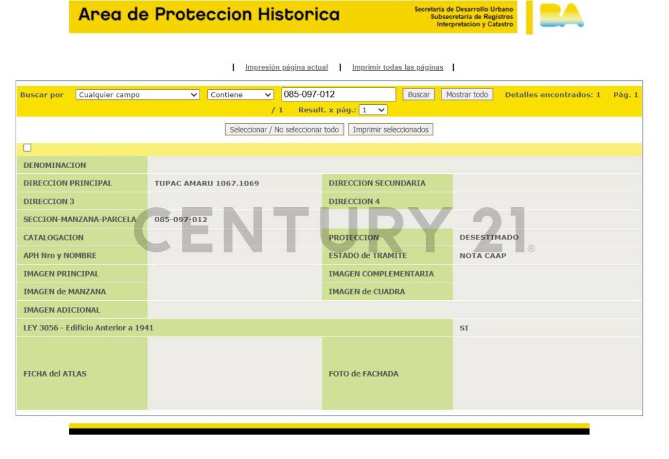
Task: Click 'Seleccionar / No seleccionar todo' button
Action: click(284, 130)
